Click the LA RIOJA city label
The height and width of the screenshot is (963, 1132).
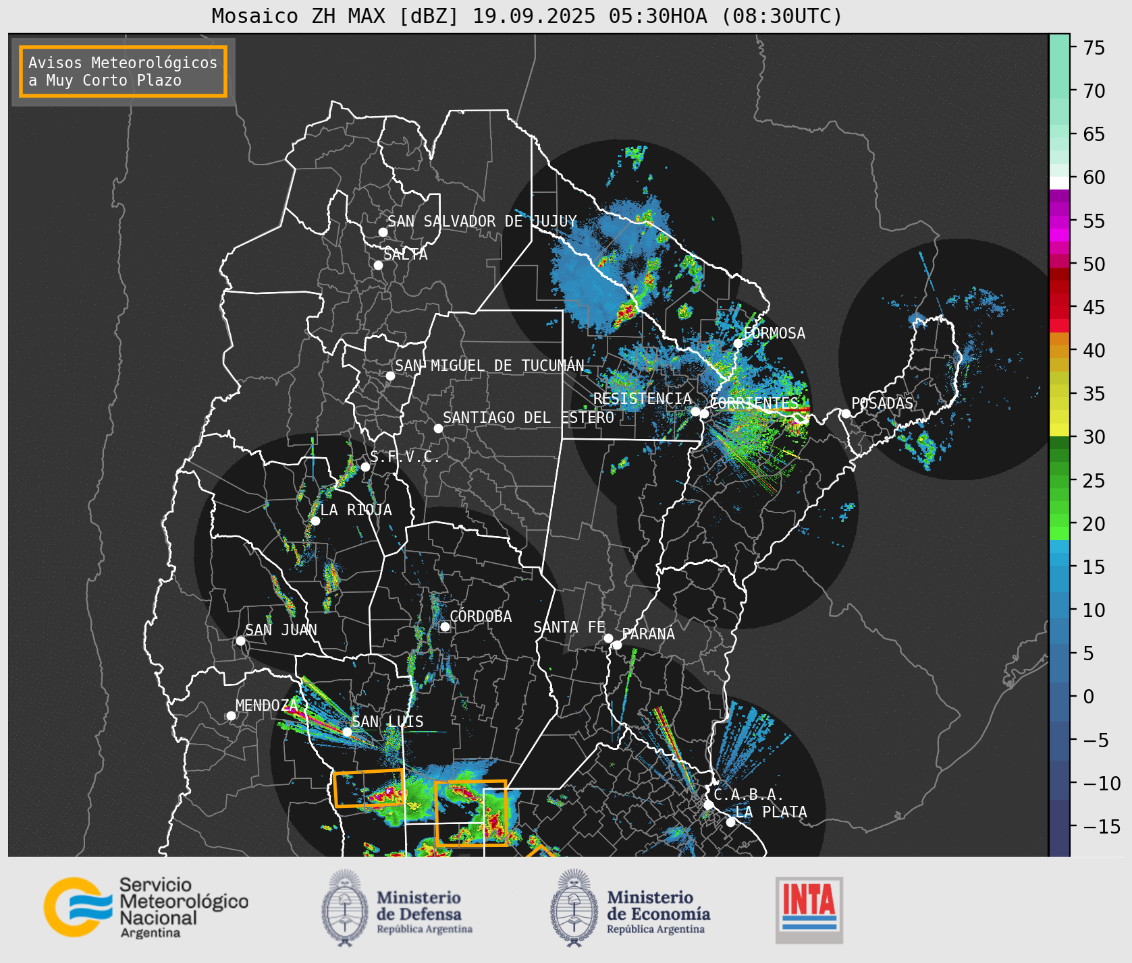356,510
